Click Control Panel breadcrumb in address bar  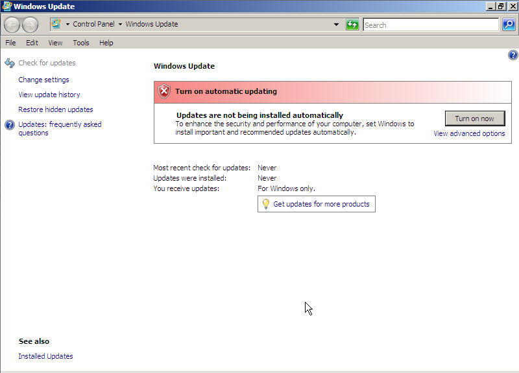(x=93, y=24)
